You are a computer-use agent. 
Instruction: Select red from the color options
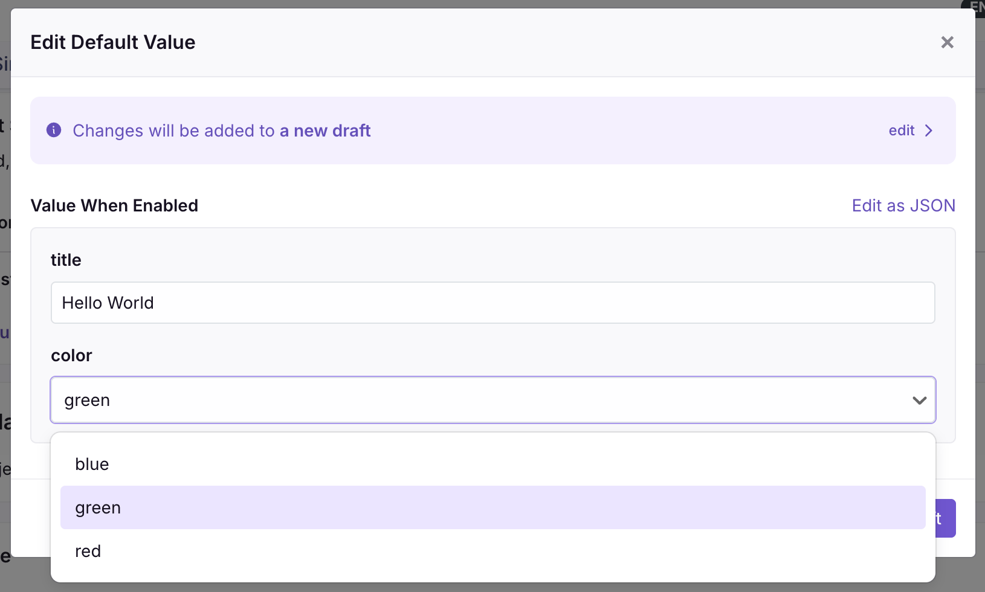pyautogui.click(x=88, y=551)
